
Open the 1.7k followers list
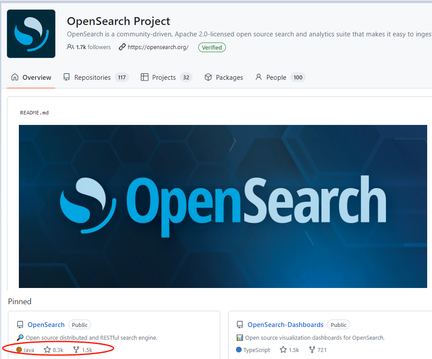(93, 47)
